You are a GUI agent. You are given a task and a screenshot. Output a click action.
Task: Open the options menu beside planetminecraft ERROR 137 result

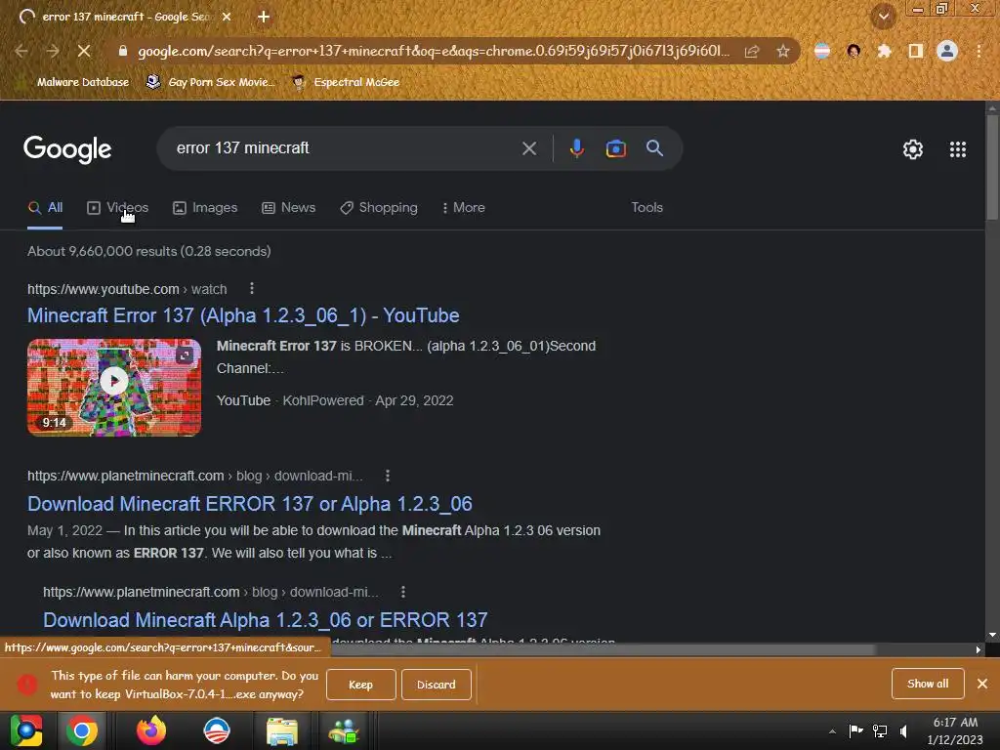pos(387,476)
